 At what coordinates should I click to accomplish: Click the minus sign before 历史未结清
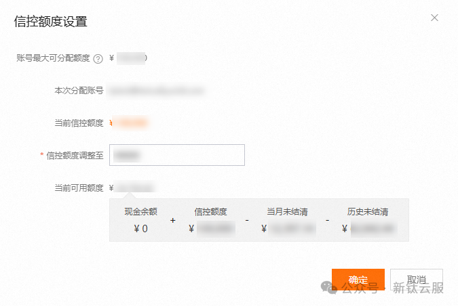click(328, 220)
